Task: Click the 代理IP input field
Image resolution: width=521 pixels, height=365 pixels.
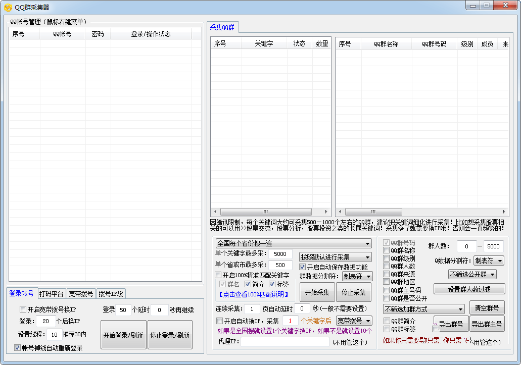Action: click(x=285, y=342)
